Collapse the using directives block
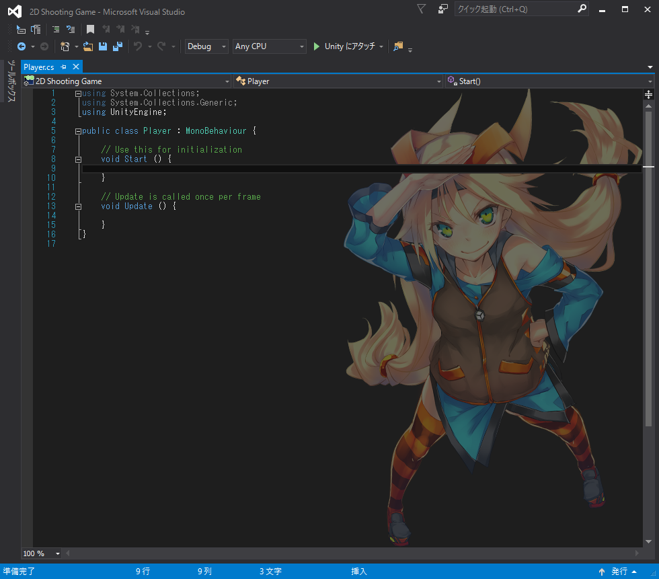Screen dimensions: 659x579 [78, 93]
